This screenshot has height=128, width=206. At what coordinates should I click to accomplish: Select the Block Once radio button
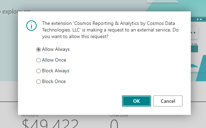[38, 82]
